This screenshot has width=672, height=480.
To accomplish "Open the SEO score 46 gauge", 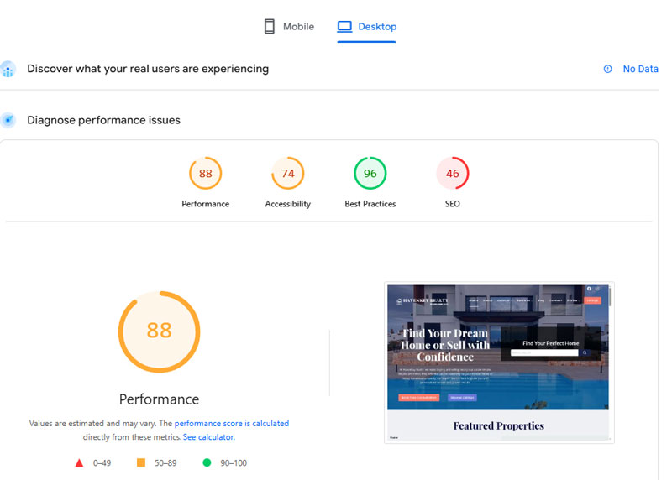I will pos(452,174).
